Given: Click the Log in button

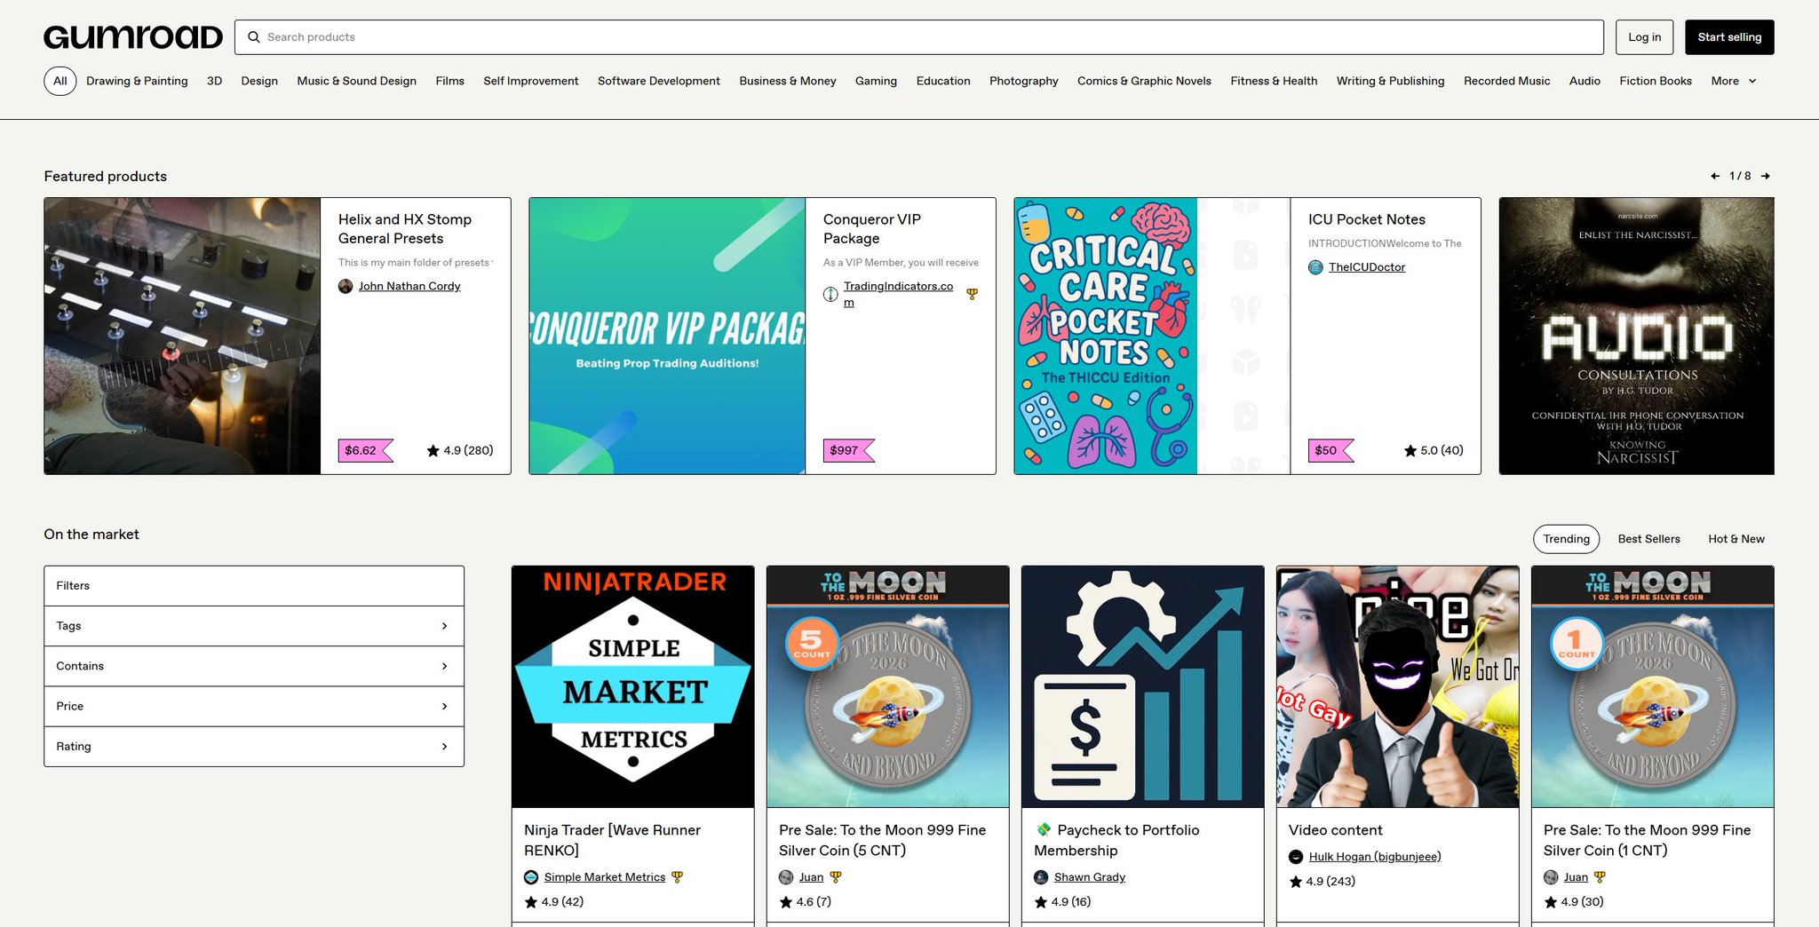Looking at the screenshot, I should (x=1644, y=37).
